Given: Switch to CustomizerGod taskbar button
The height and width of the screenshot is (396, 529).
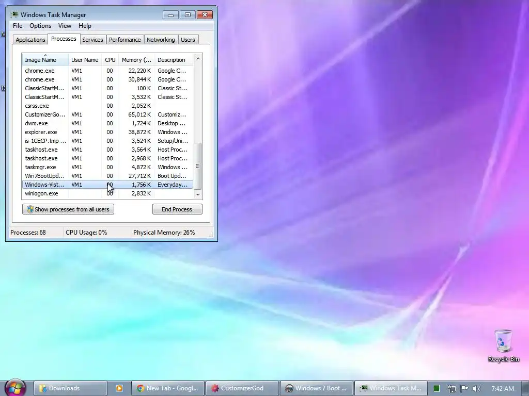Looking at the screenshot, I should coord(242,388).
